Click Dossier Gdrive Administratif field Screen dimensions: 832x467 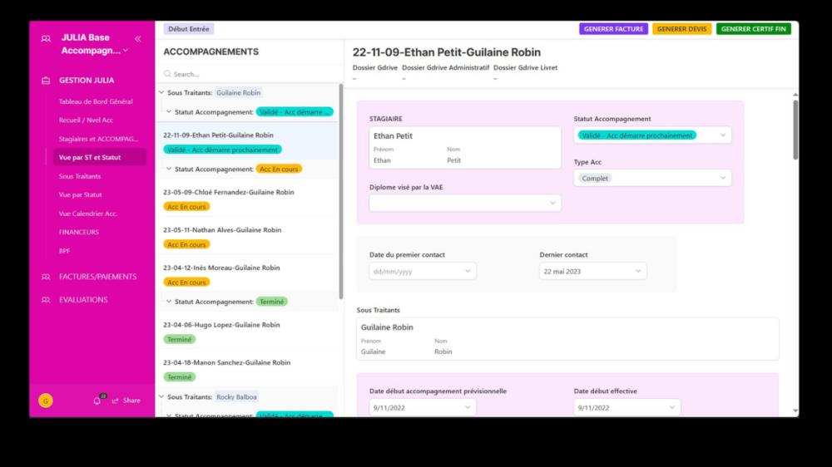click(x=445, y=72)
